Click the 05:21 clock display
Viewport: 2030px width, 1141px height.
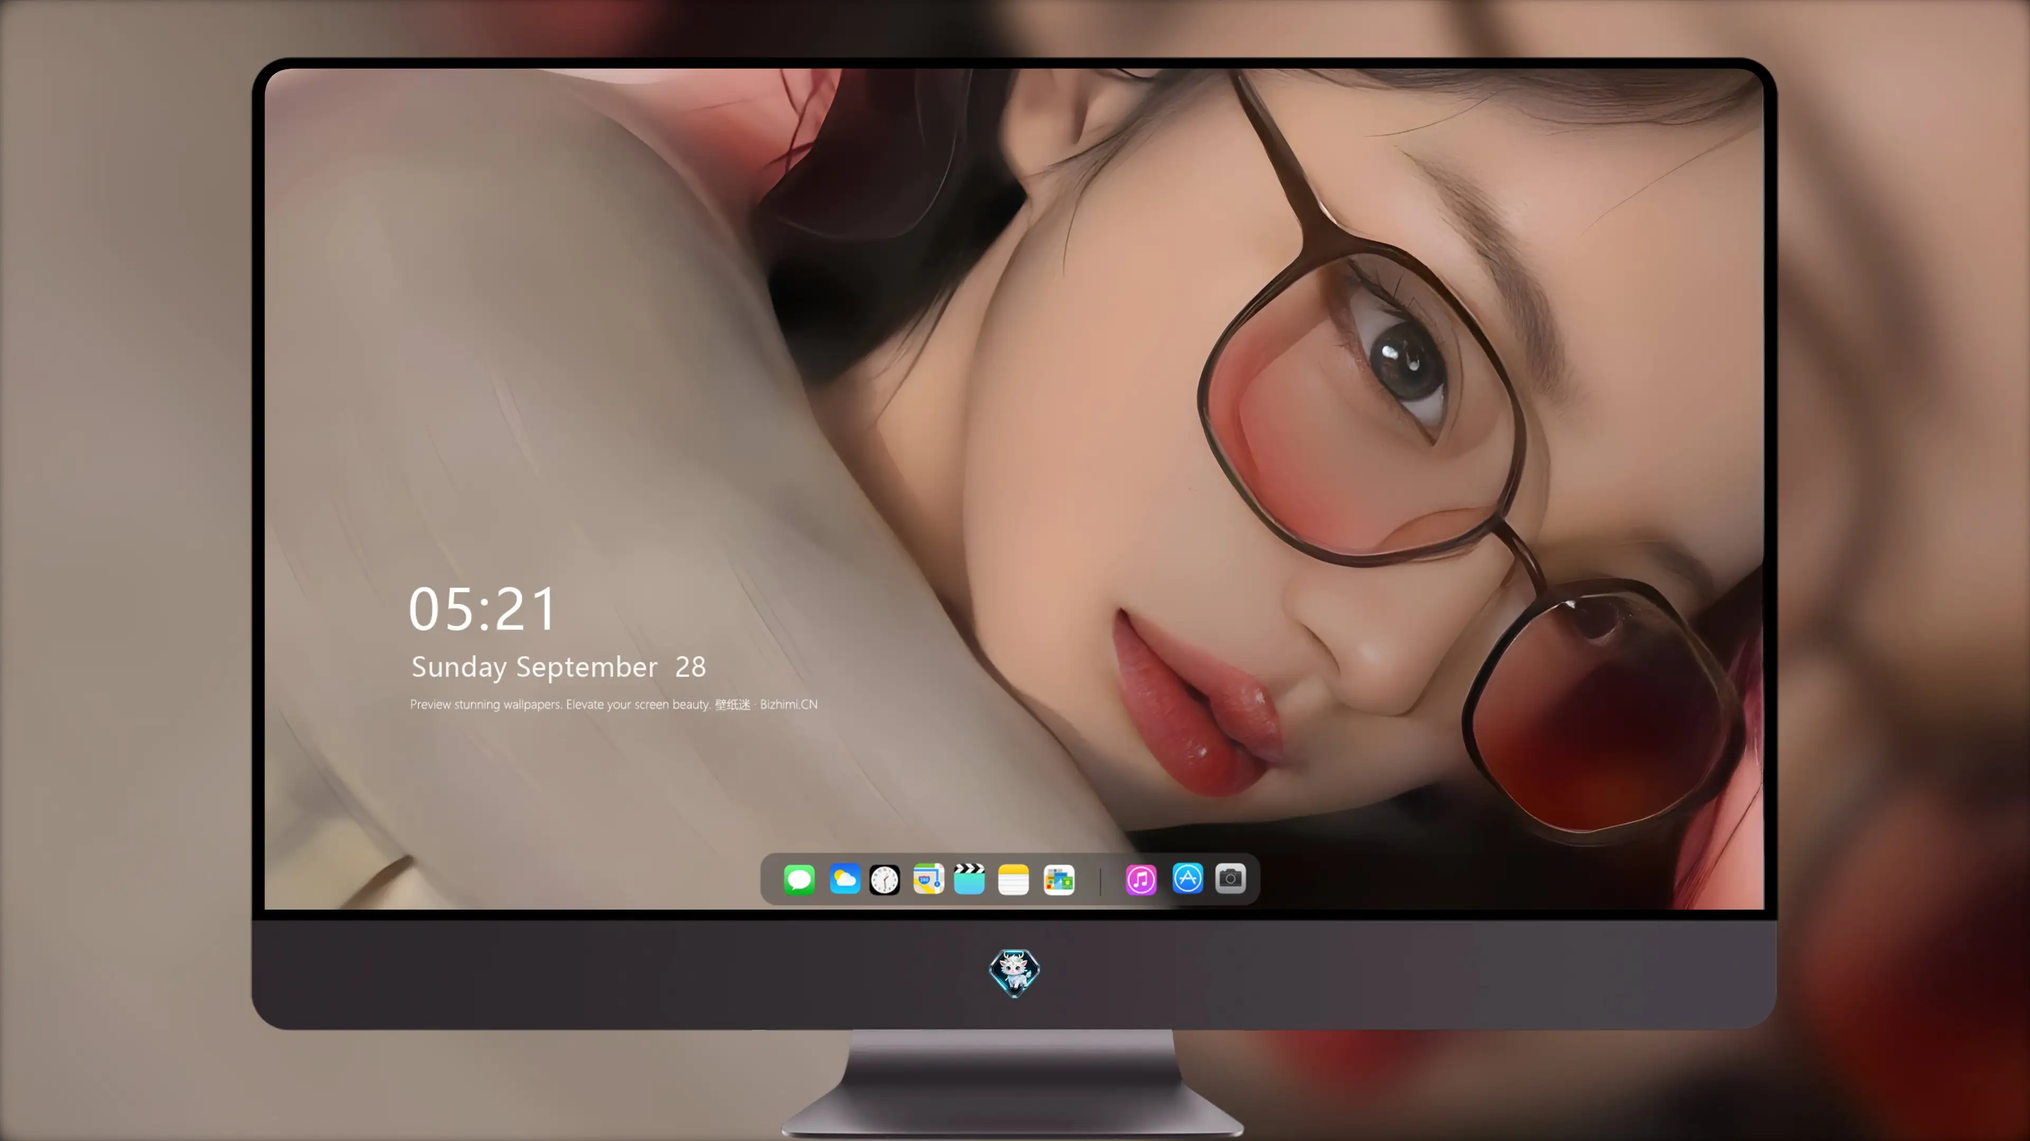point(482,610)
